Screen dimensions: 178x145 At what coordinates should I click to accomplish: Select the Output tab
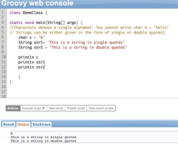tap(23, 124)
